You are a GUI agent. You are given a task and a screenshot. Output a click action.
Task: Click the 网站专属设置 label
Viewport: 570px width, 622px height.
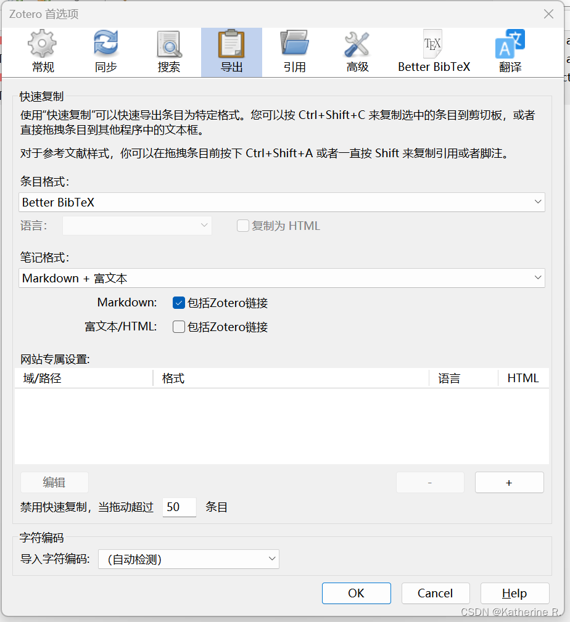(55, 359)
